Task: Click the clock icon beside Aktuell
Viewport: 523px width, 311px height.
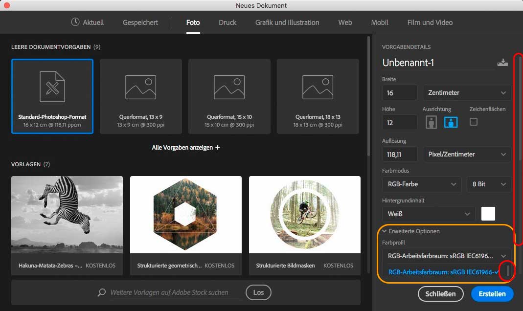Action: pos(75,22)
